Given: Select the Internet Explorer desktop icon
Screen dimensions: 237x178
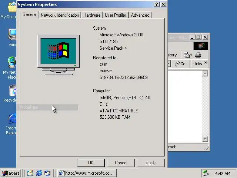Looking at the screenshot, I should pyautogui.click(x=11, y=124).
